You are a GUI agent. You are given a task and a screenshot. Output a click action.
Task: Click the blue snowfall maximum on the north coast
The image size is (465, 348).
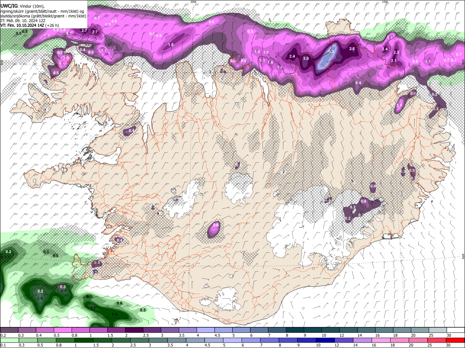(327, 57)
